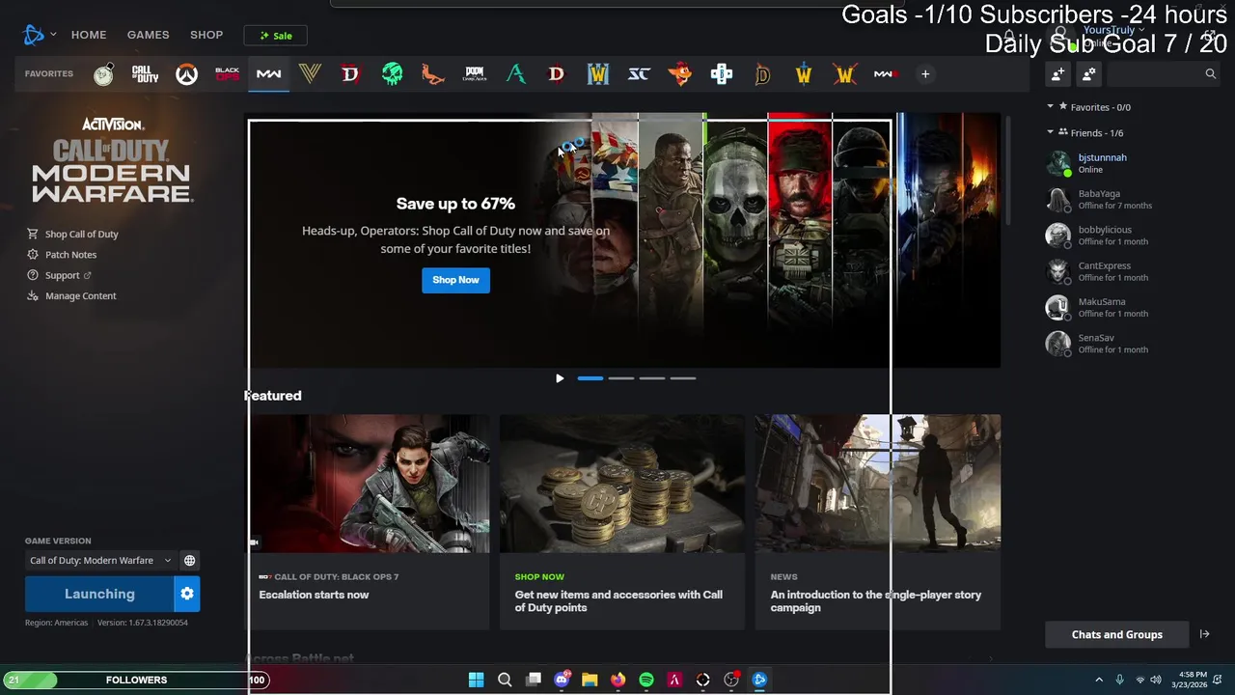The image size is (1235, 695).
Task: Select the Hearthstone favorite icon
Action: click(103, 74)
